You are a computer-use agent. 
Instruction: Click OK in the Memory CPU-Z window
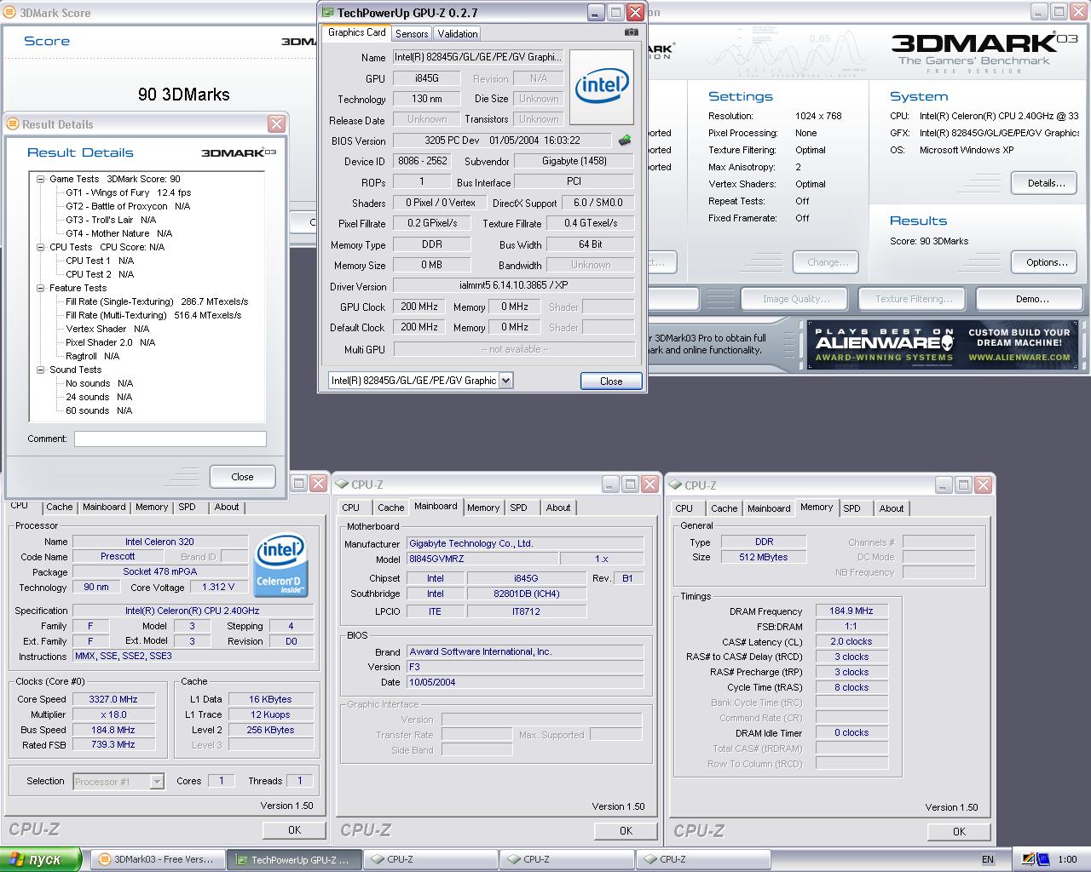point(959,831)
